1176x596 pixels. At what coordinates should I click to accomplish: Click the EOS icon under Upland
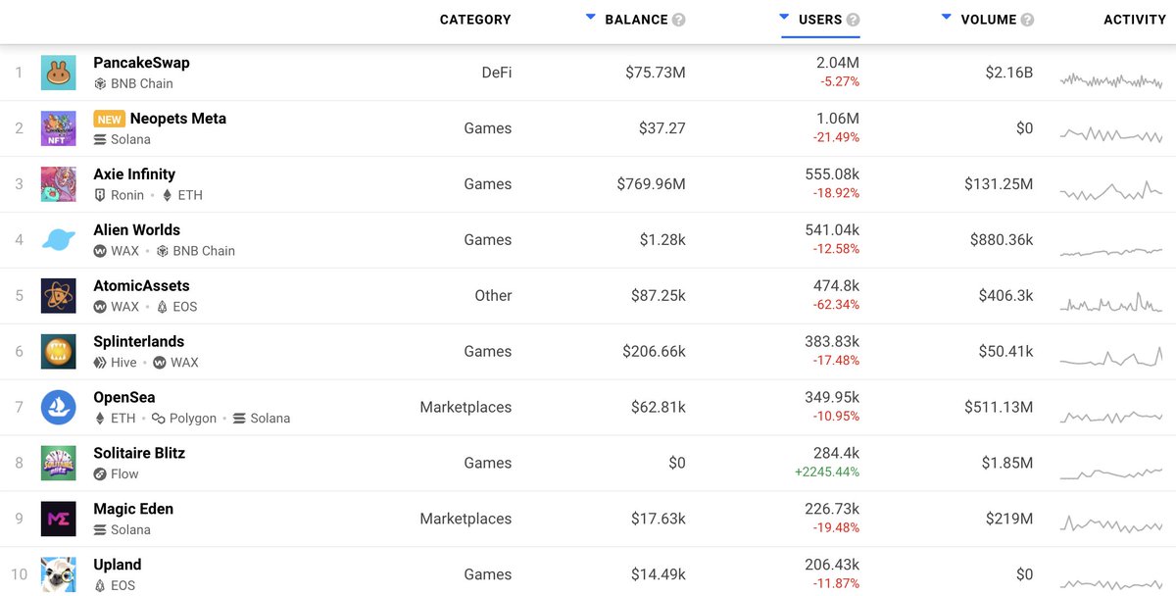[100, 587]
